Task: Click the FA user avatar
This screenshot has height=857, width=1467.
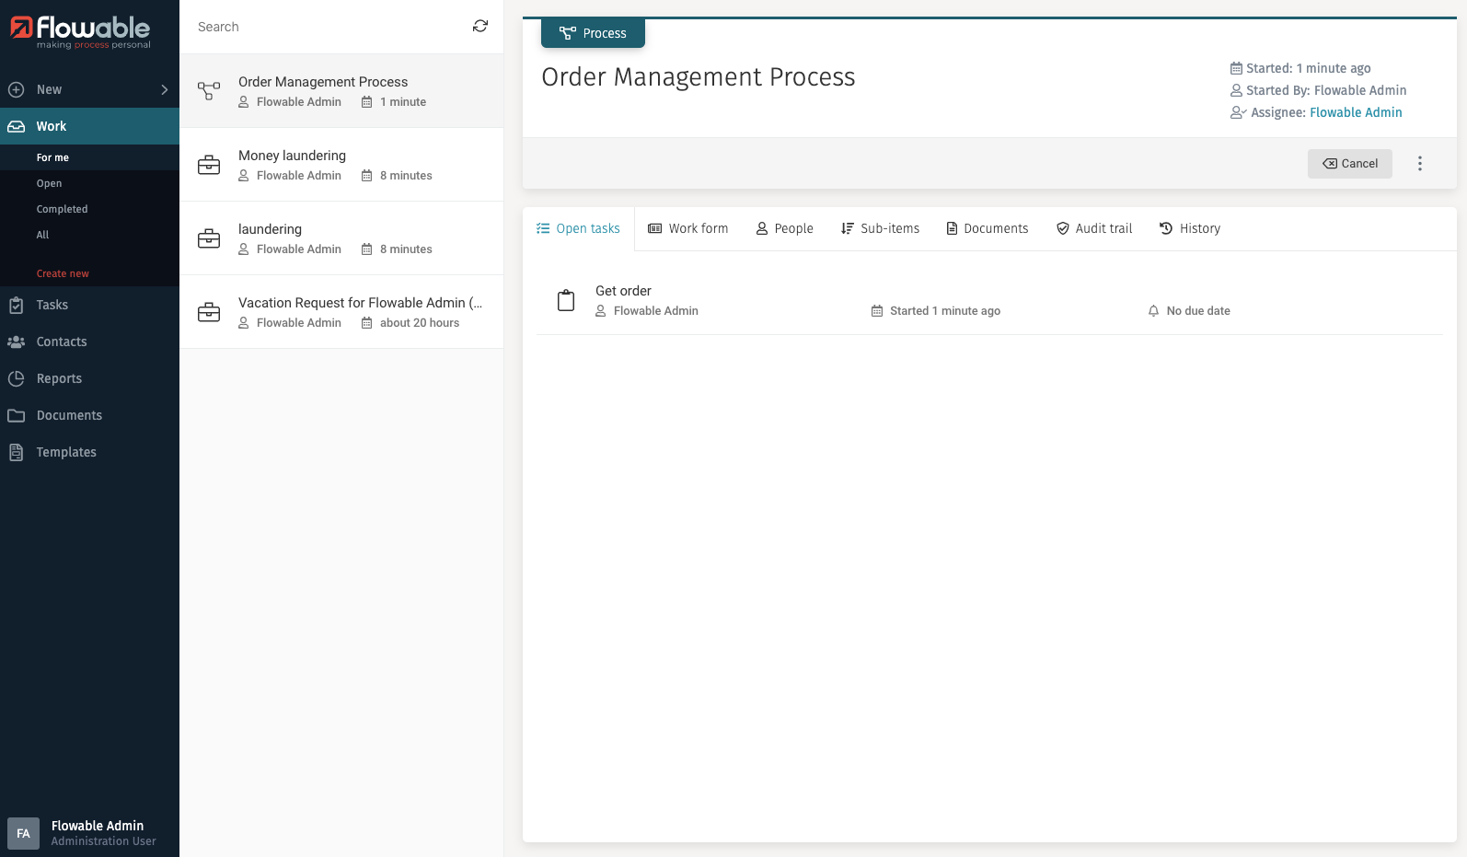Action: tap(23, 833)
